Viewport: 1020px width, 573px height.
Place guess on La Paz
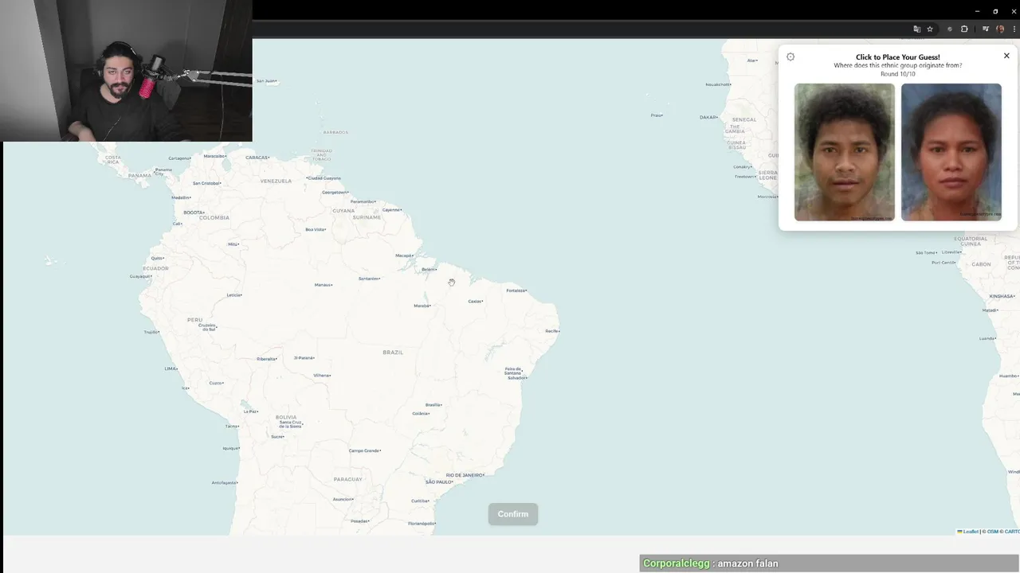[251, 411]
